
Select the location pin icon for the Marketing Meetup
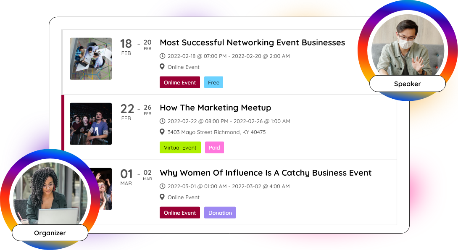click(163, 132)
